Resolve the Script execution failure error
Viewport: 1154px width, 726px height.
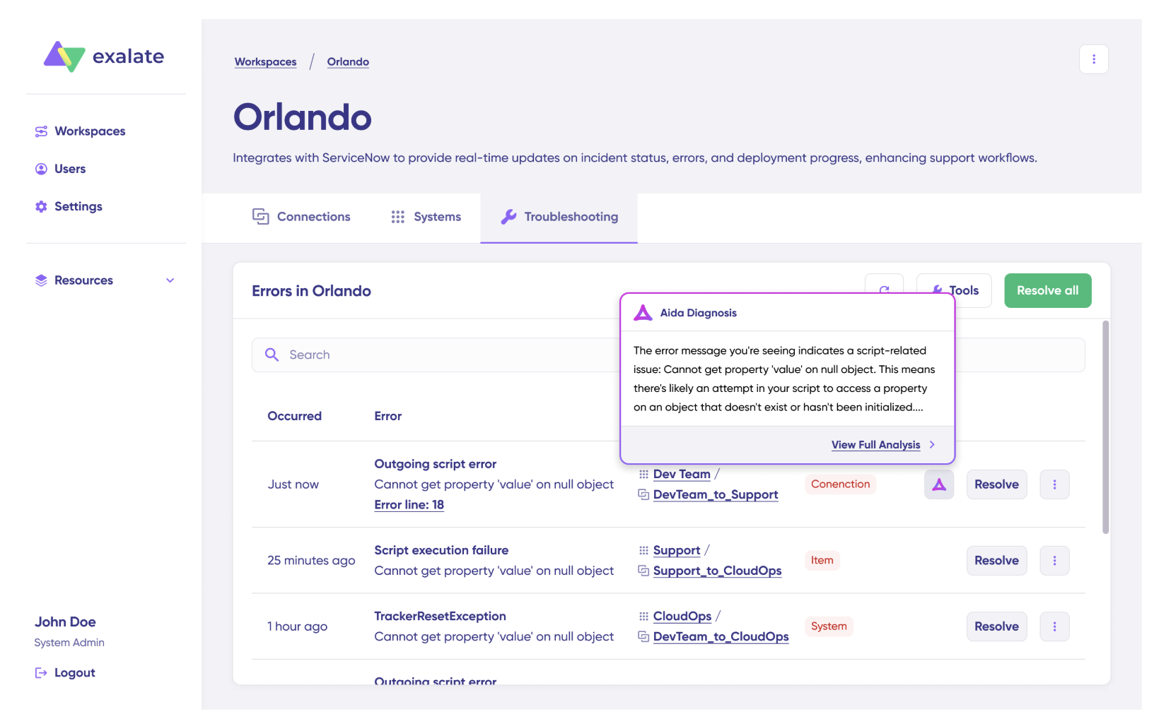(x=996, y=561)
